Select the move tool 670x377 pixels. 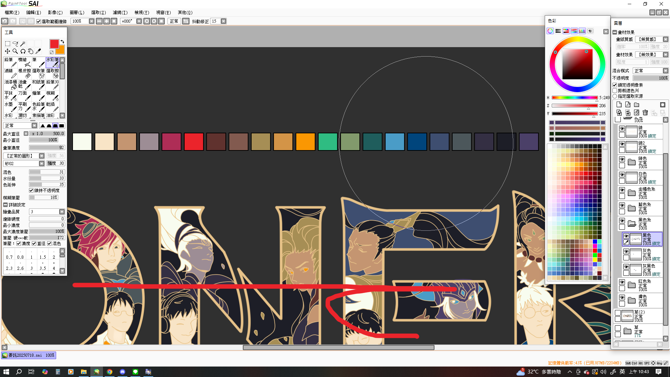7,51
